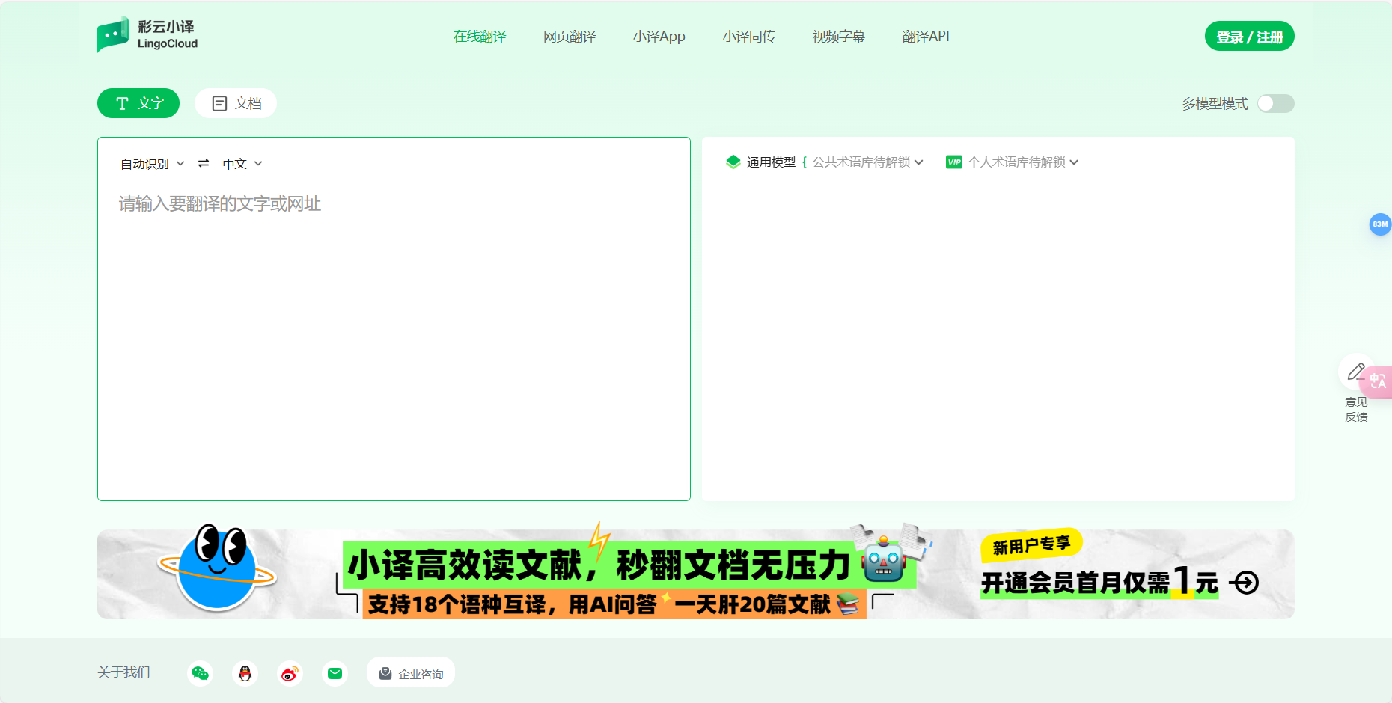Open the 翻译API page link

926,36
